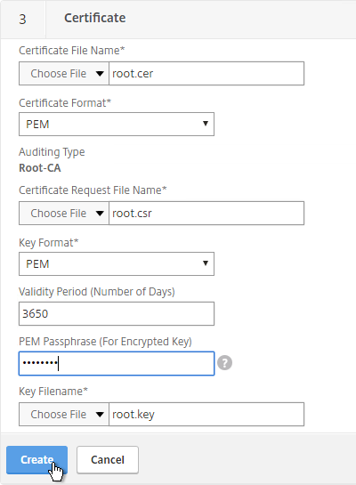Click inside the PEM Passphrase password field
356x485 pixels.
117,363
